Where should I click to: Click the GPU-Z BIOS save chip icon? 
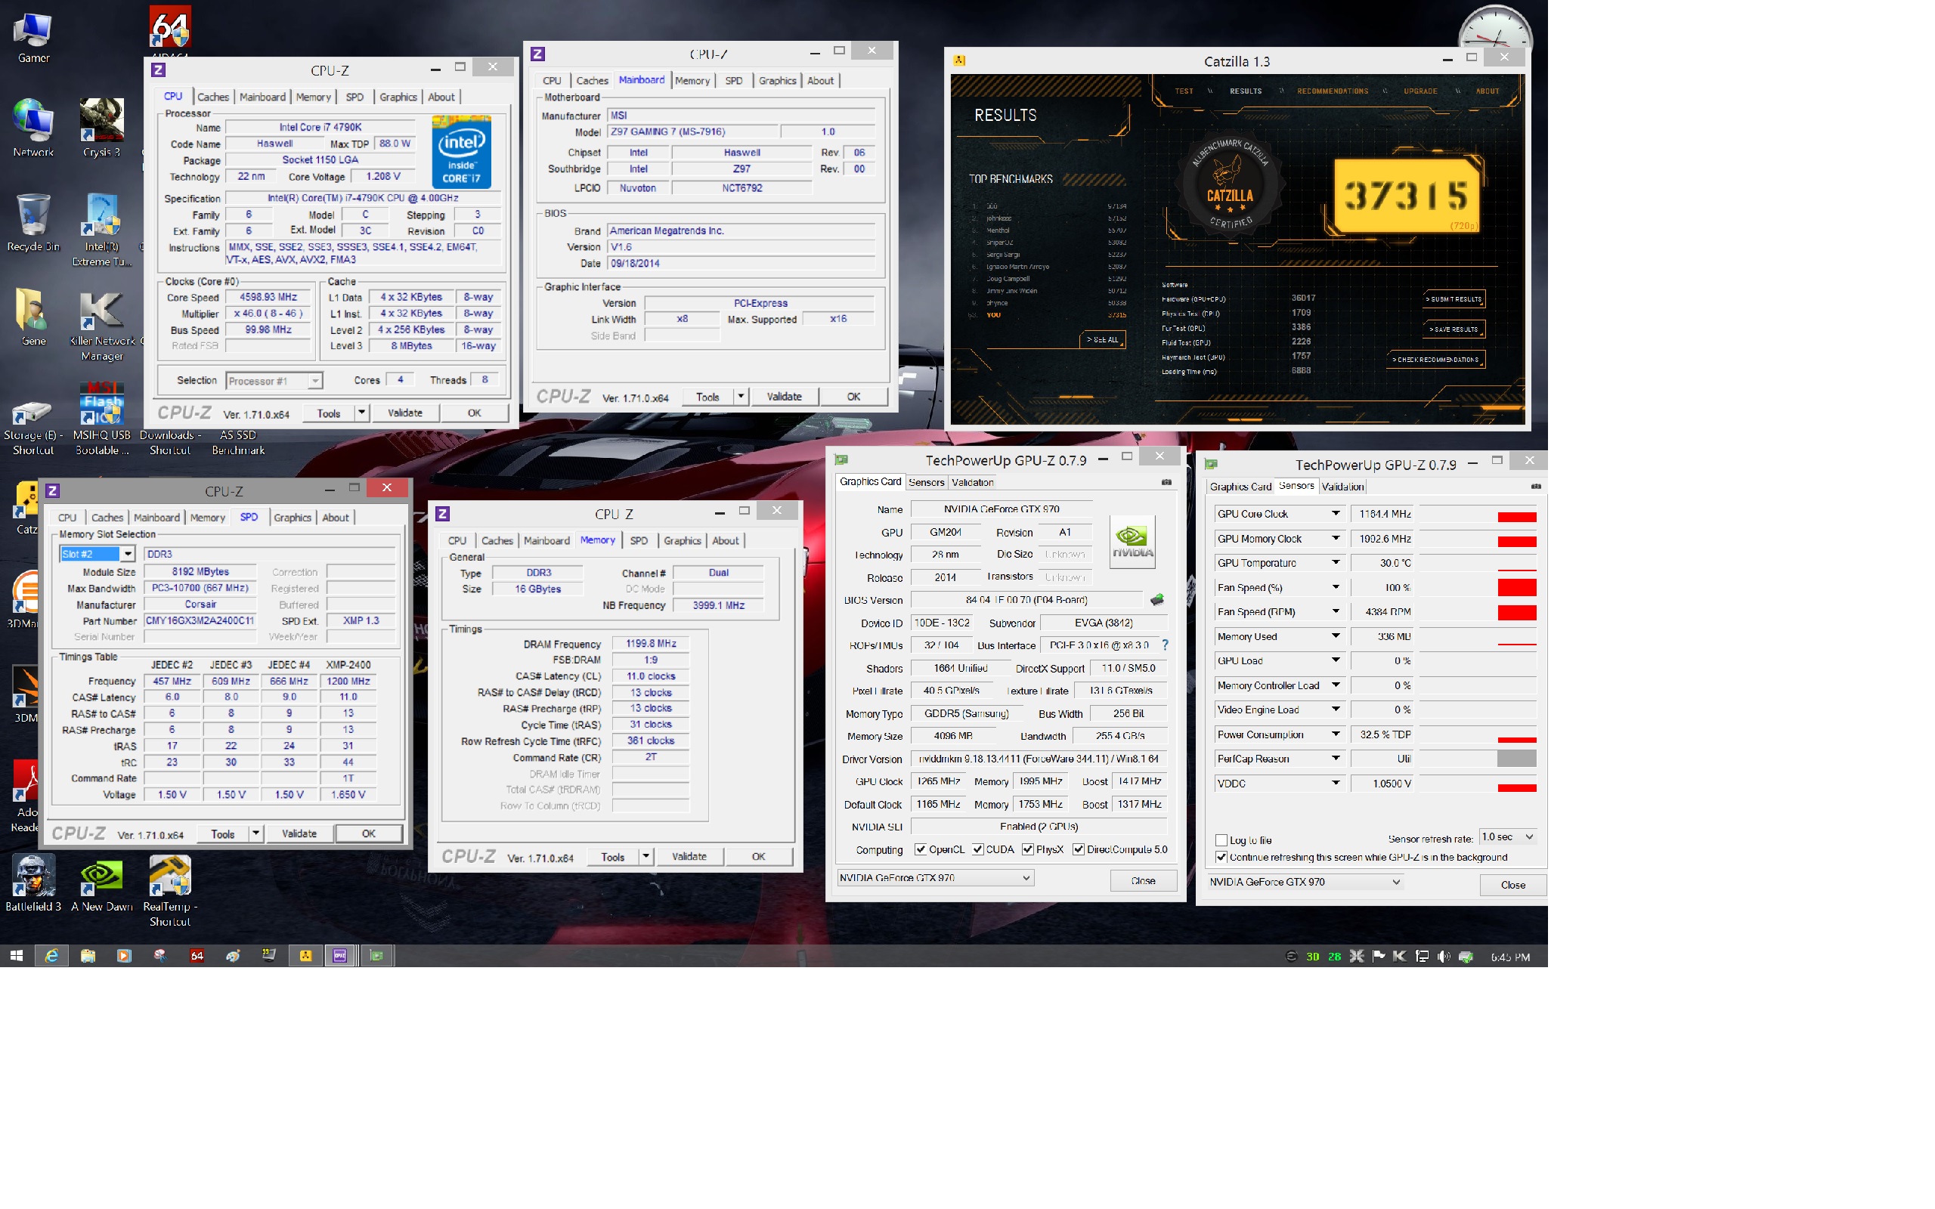click(1157, 600)
